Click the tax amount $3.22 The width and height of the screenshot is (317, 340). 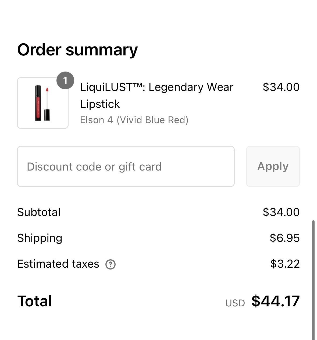(x=285, y=264)
